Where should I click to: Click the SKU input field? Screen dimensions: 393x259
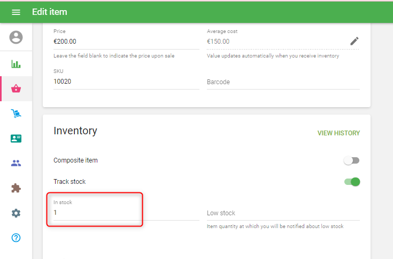pos(126,82)
